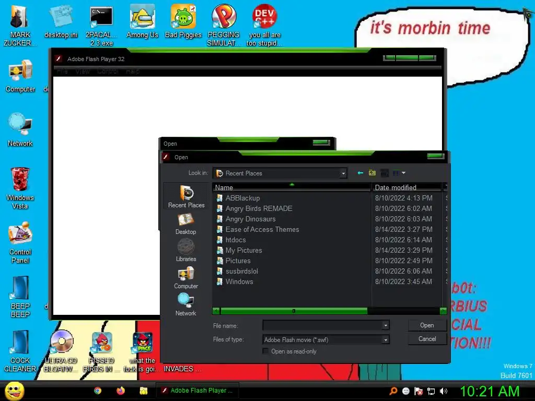The image size is (535, 401).
Task: Click the right arrow of the horizontal scrollbar
Action: (x=443, y=311)
